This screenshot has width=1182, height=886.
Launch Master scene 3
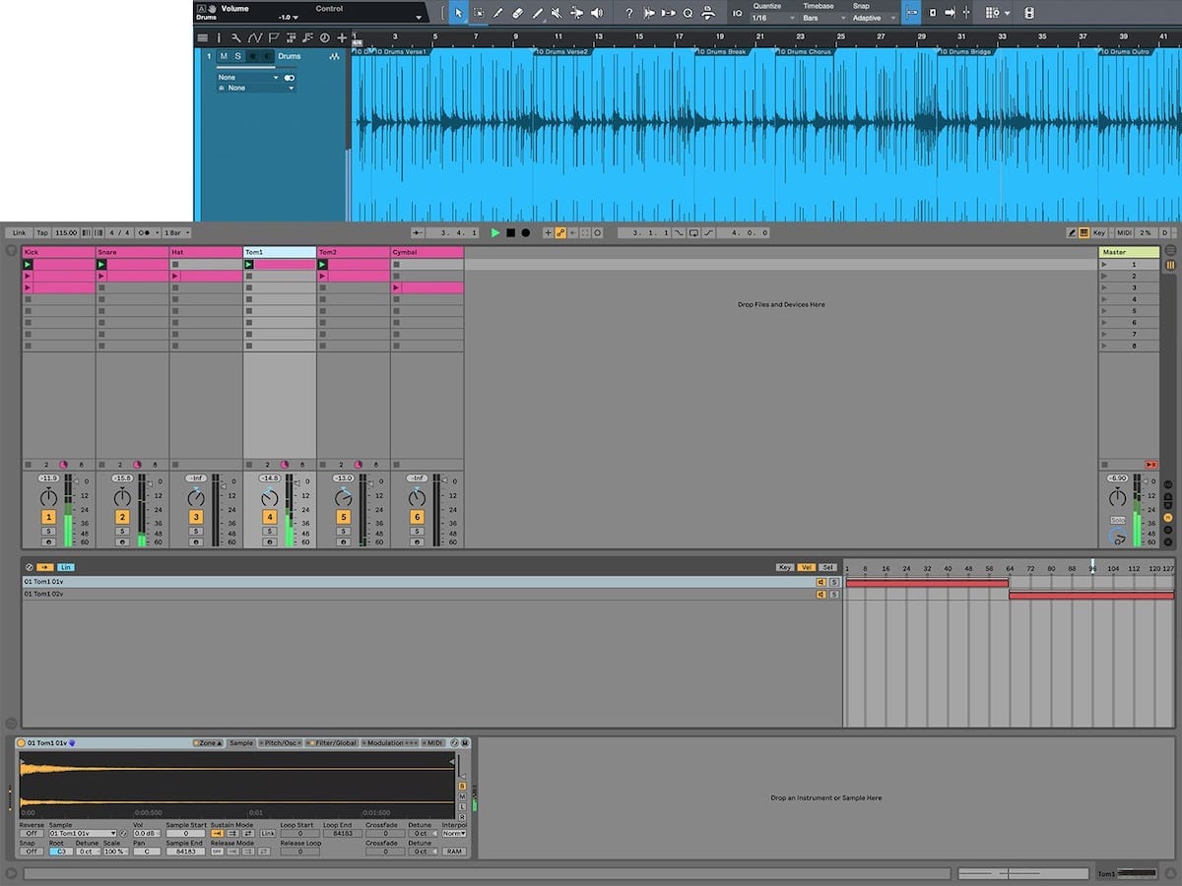(x=1104, y=287)
